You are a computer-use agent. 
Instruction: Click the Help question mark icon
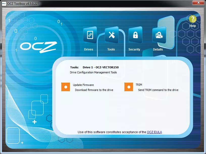193,19
